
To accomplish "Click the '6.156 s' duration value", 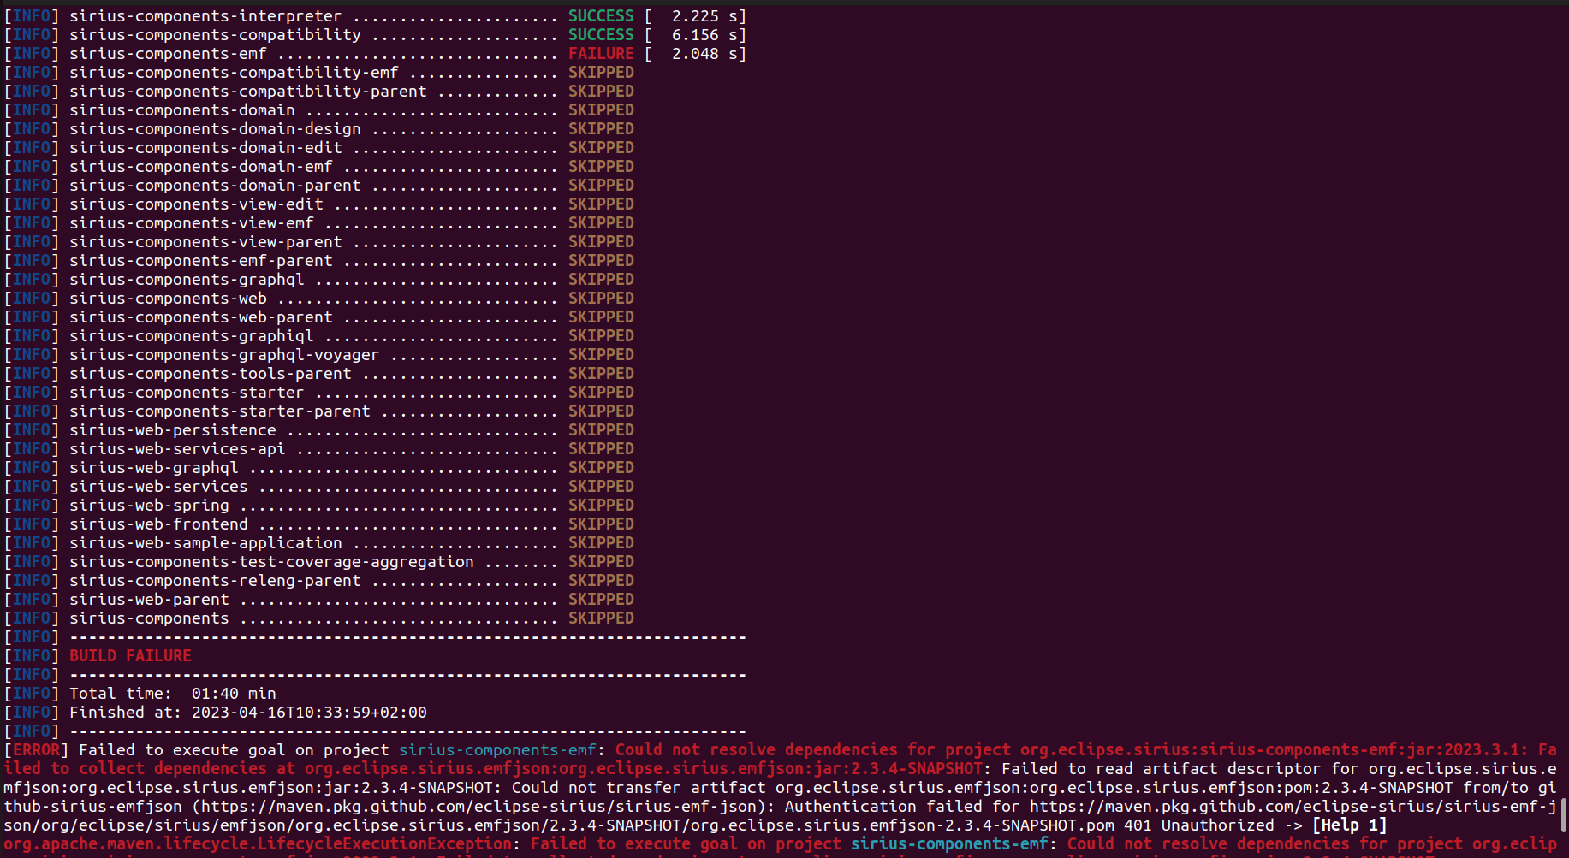I will coord(705,35).
